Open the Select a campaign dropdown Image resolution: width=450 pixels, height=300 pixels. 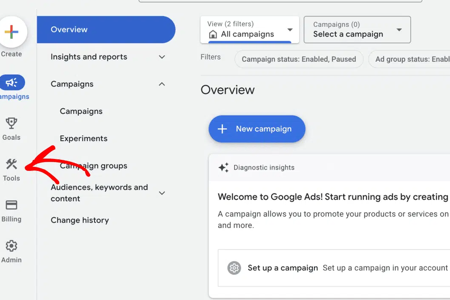click(357, 29)
